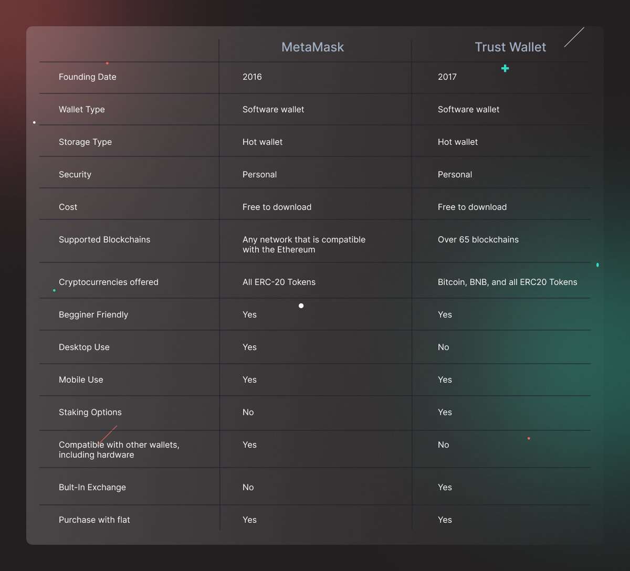Image resolution: width=630 pixels, height=571 pixels.
Task: Click the 2017 founding date value
Action: (x=447, y=77)
